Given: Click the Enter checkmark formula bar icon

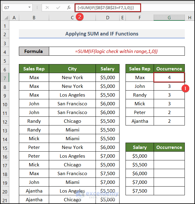Looking at the screenshot, I should (x=58, y=8).
